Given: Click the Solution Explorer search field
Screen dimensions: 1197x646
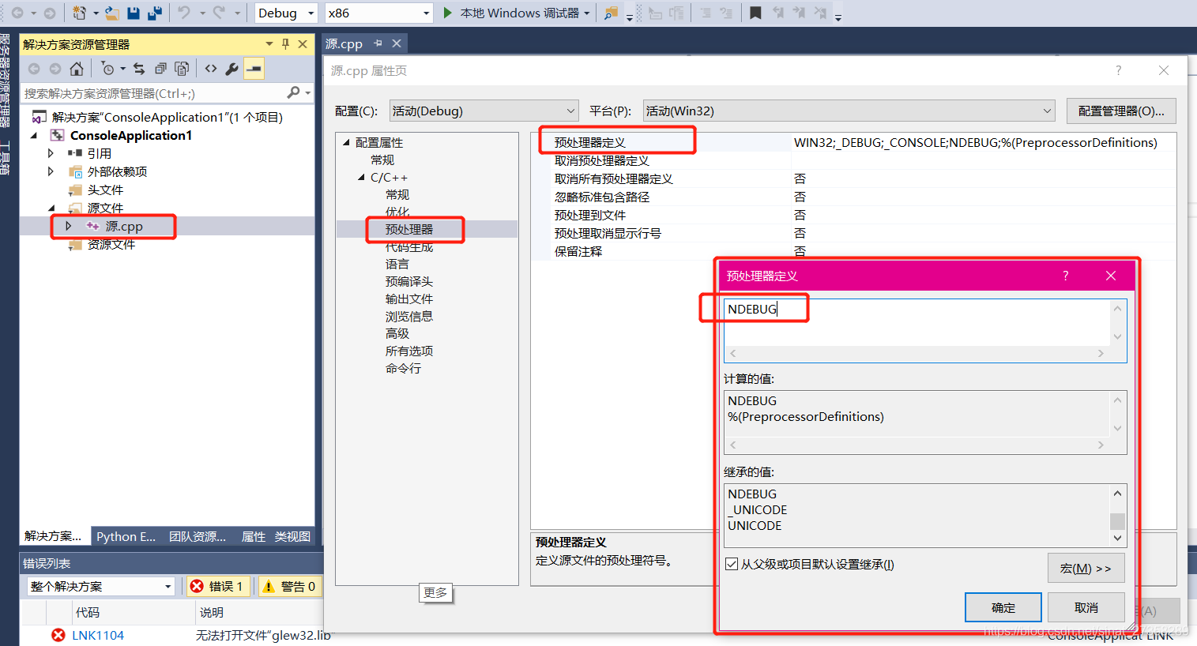Looking at the screenshot, I should pos(152,92).
